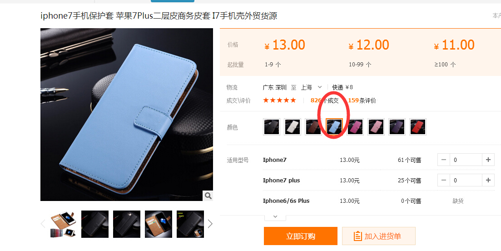Choose the purple case color
This screenshot has height=251, width=501.
(x=397, y=127)
